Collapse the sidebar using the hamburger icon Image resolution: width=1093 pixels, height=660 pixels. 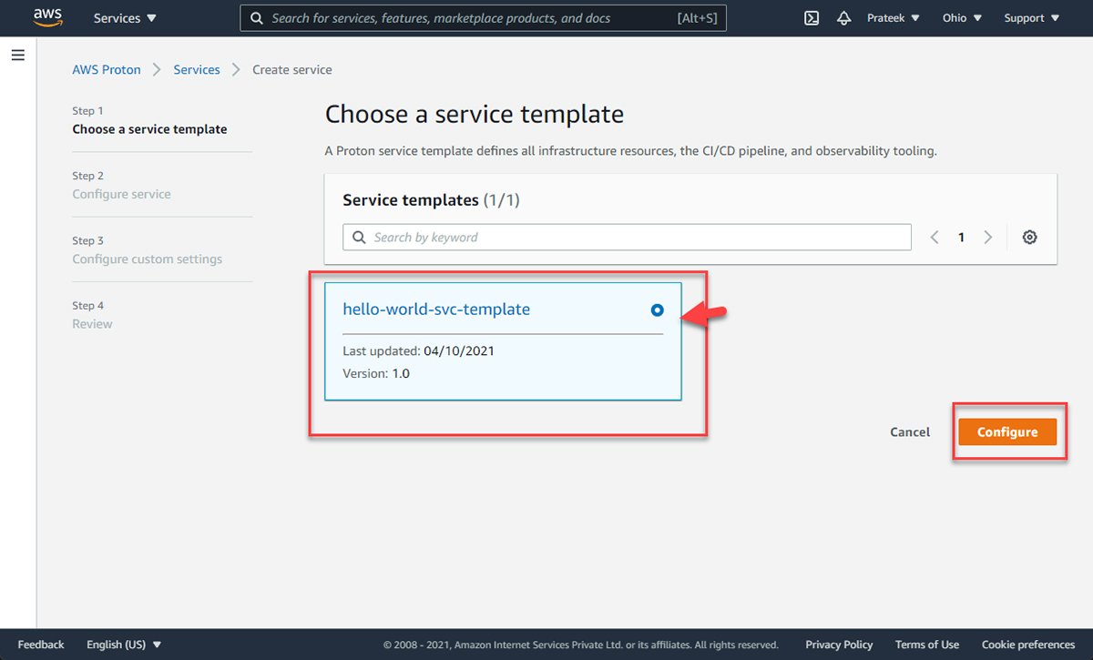point(18,55)
